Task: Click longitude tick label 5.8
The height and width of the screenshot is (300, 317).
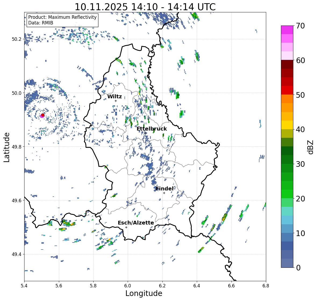Action: [x=93, y=285]
